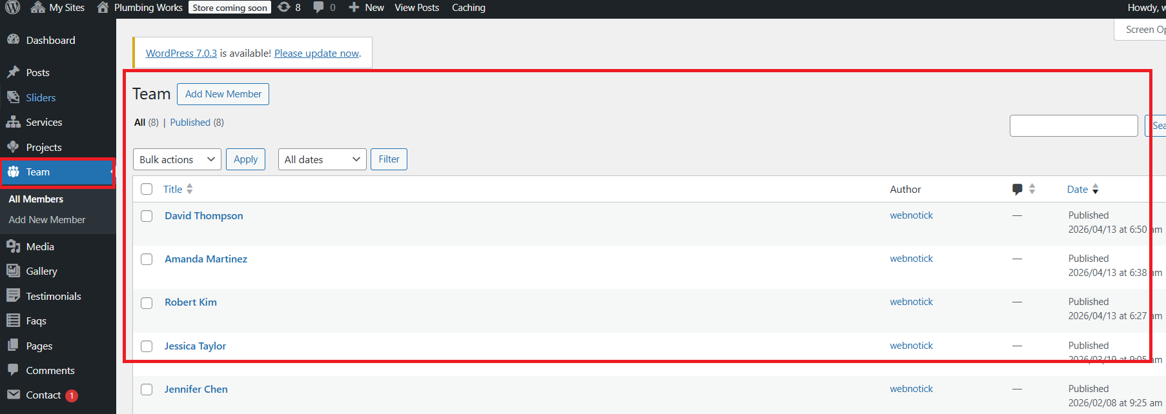Click the Faqs list icon
1166x414 pixels.
(x=13, y=320)
